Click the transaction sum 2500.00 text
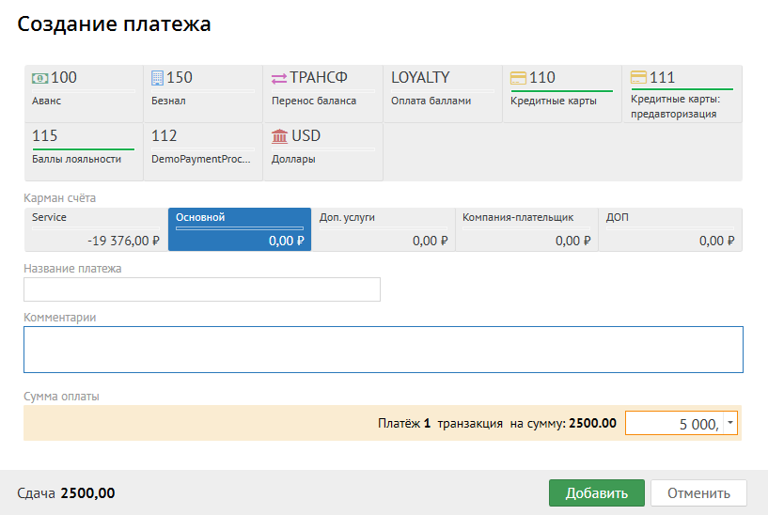Viewport: 768px width, 515px height. (592, 423)
